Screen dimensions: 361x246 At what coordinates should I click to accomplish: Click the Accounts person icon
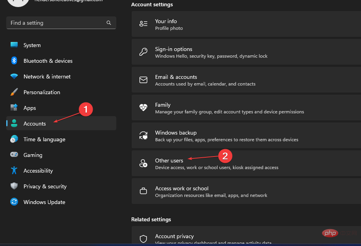14,123
